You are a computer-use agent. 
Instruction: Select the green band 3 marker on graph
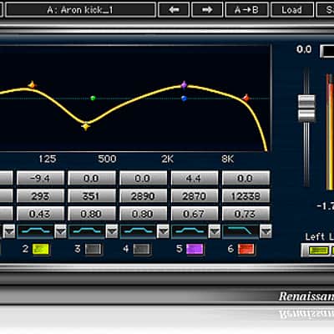(x=94, y=98)
